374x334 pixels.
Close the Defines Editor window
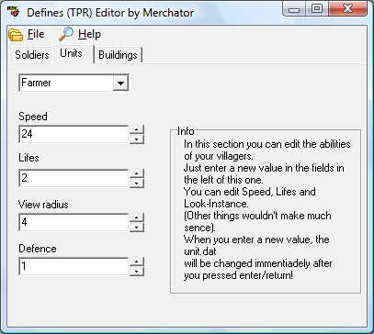click(347, 9)
